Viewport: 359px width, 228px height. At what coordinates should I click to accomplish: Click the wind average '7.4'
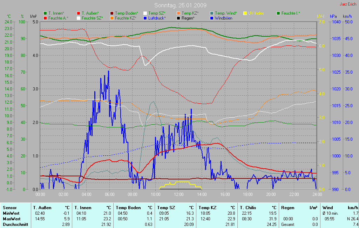355,225
